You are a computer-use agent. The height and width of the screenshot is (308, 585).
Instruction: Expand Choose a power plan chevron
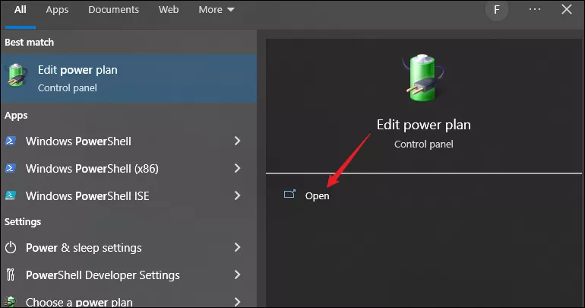pos(237,302)
